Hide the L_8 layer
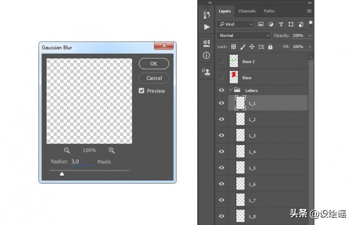Image resolution: width=353 pixels, height=225 pixels. point(221,216)
